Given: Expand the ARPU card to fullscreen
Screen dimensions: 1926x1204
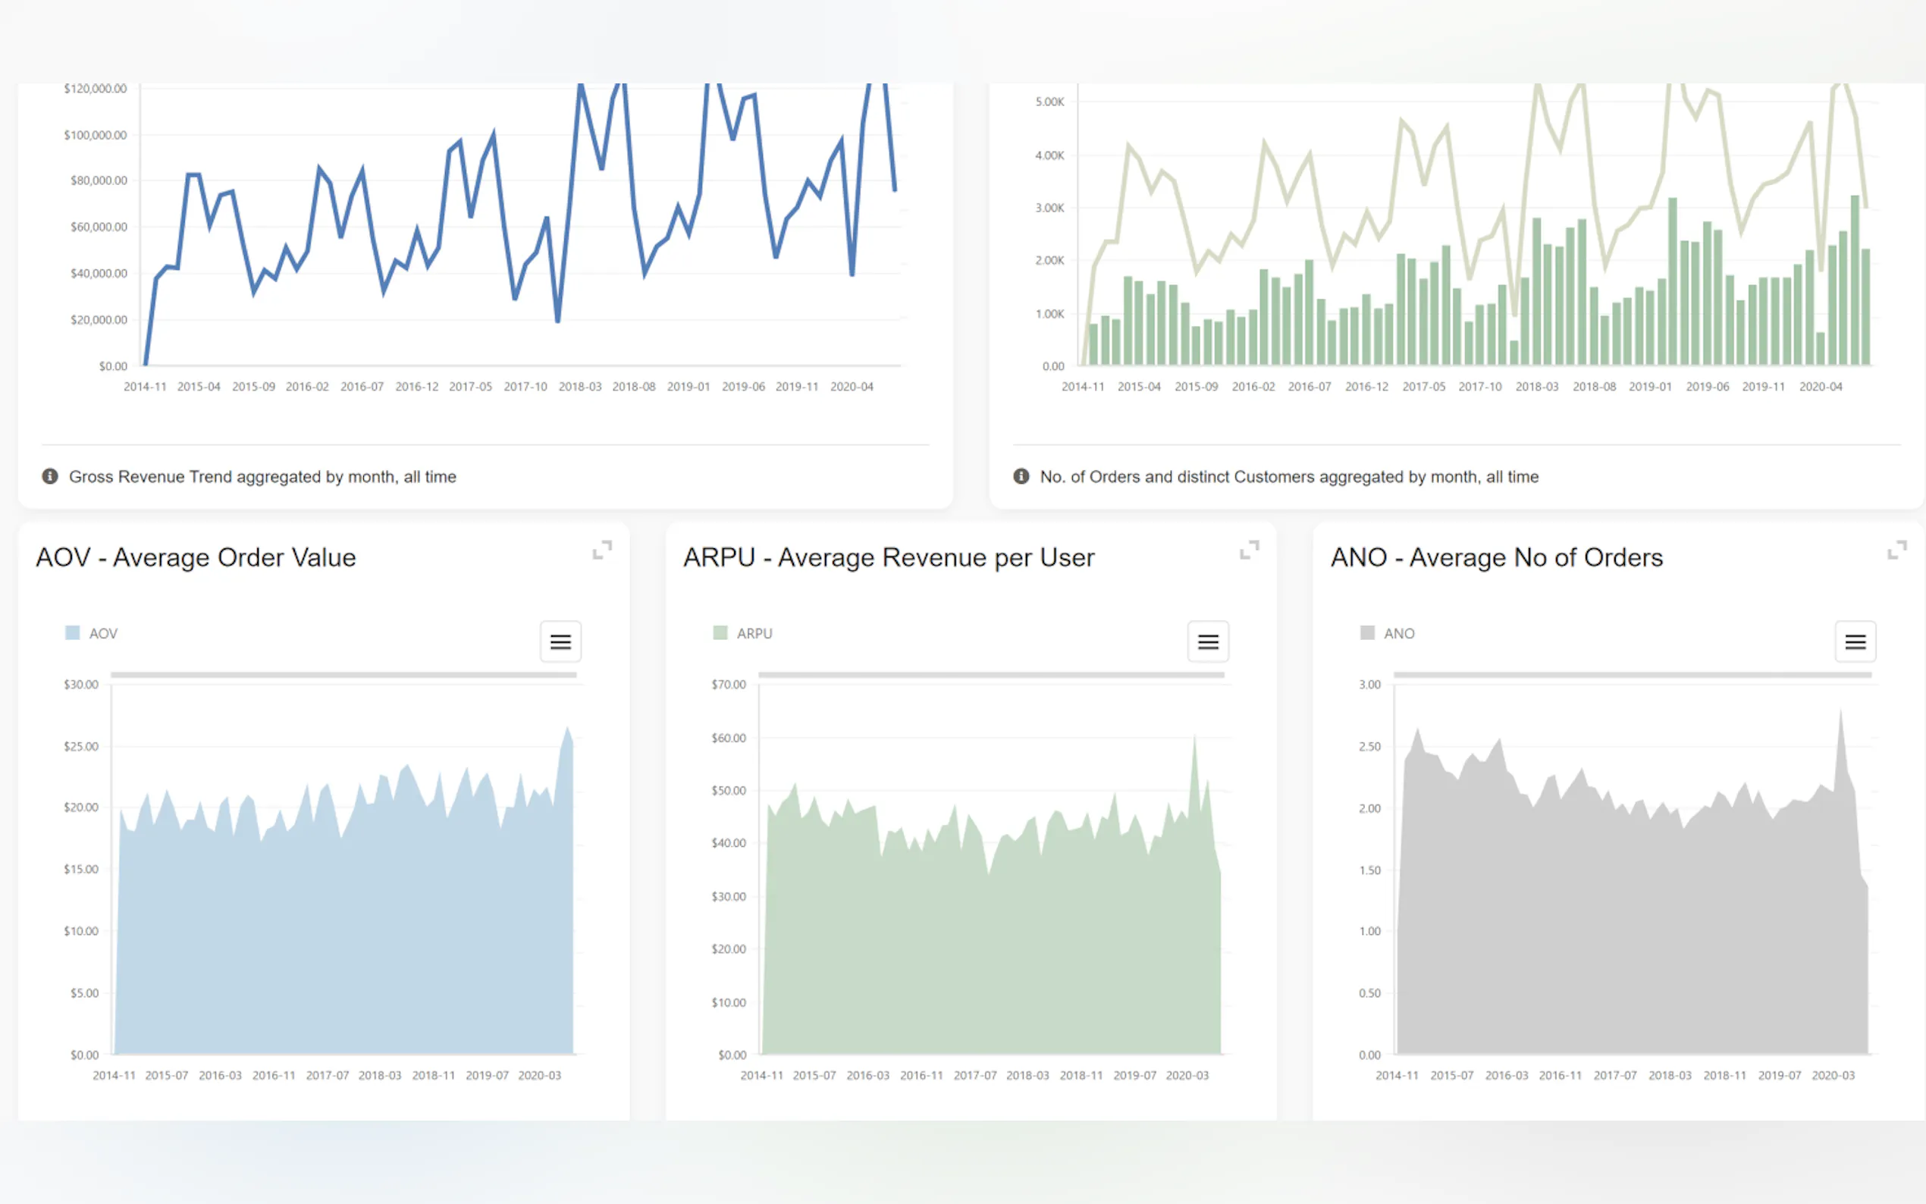Looking at the screenshot, I should 1249,550.
